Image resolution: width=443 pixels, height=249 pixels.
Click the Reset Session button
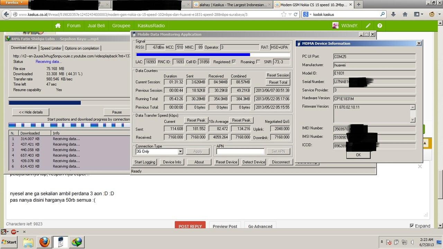(278, 75)
